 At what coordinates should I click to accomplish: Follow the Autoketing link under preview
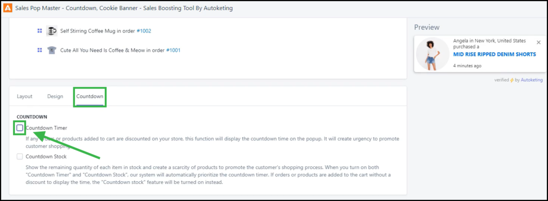531,80
